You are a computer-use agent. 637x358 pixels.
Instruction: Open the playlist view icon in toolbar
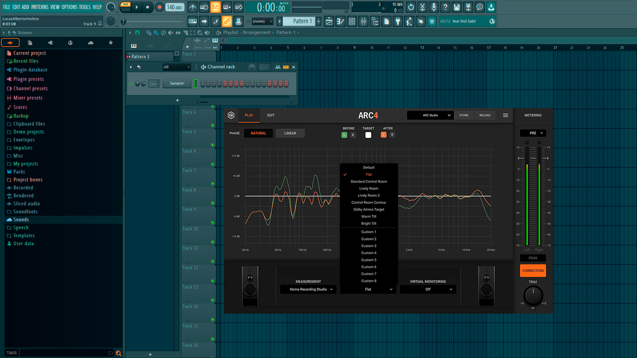(329, 21)
